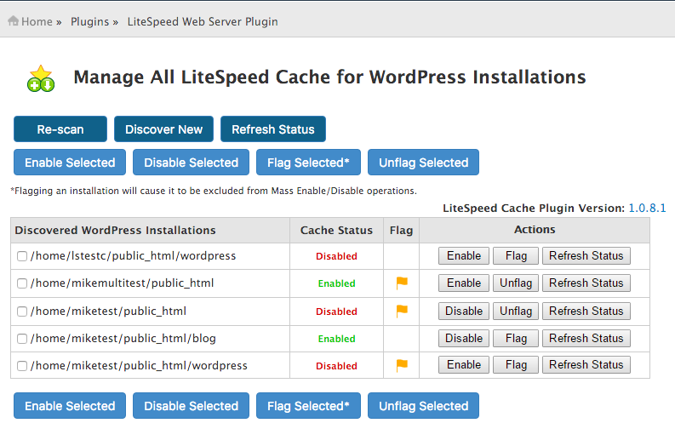This screenshot has width=675, height=423.
Task: Click the orange flag for mikemultitest/public_html
Action: 402,283
